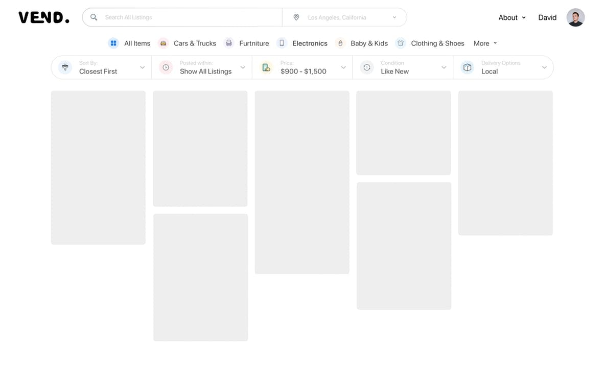Click the Posted within clock icon
604x388 pixels.
166,67
